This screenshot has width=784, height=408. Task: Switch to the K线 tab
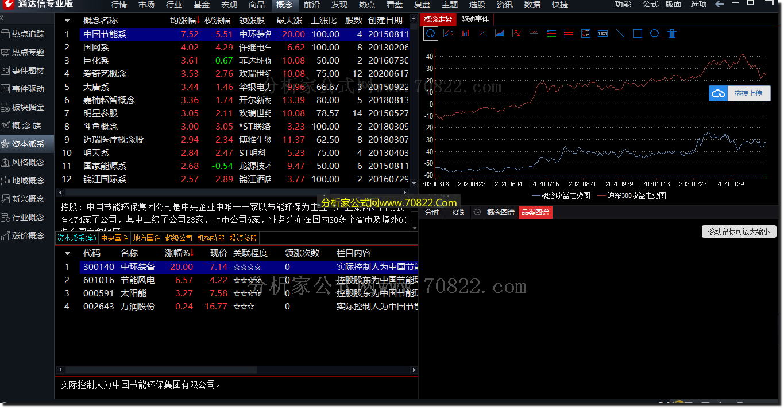(x=458, y=213)
